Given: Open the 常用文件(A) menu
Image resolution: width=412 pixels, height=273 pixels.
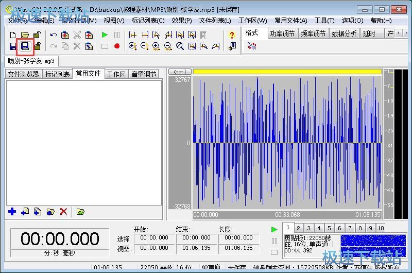Looking at the screenshot, I should click(x=290, y=21).
